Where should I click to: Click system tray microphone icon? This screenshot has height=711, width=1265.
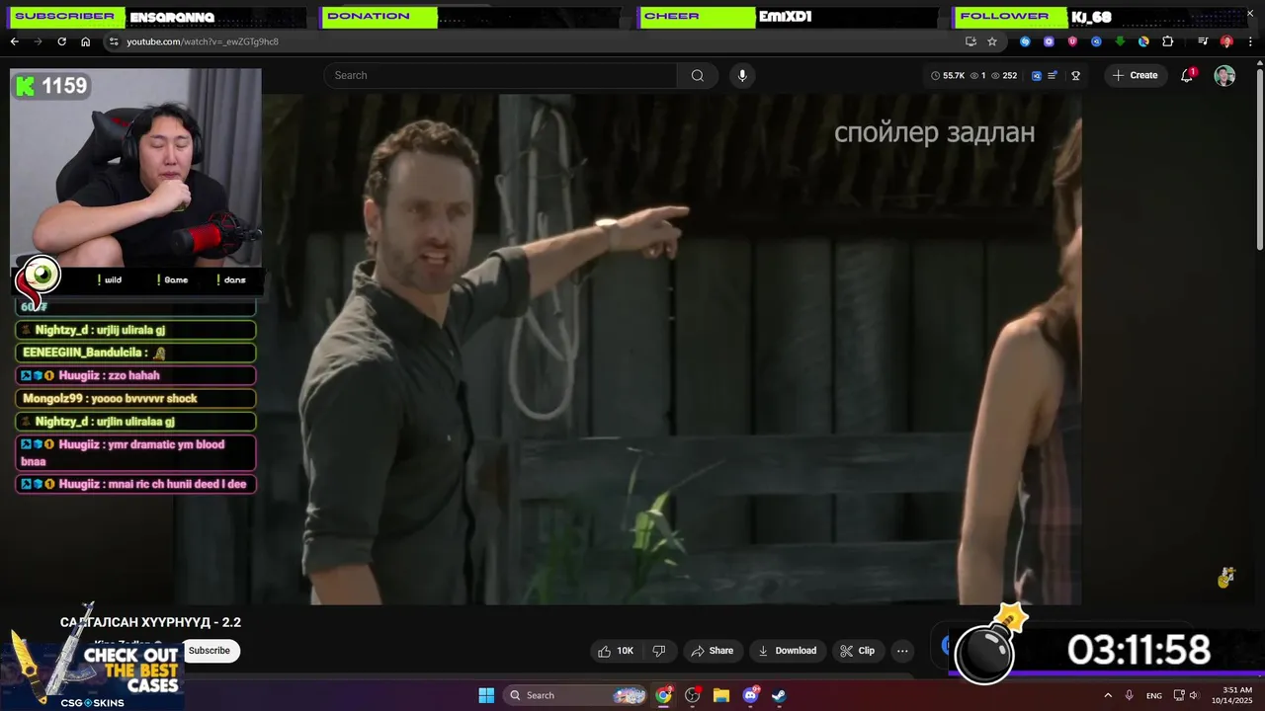point(1130,695)
